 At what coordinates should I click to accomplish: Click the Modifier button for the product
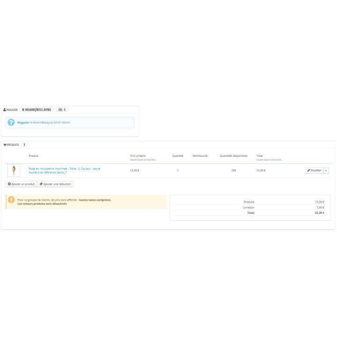pyautogui.click(x=314, y=170)
